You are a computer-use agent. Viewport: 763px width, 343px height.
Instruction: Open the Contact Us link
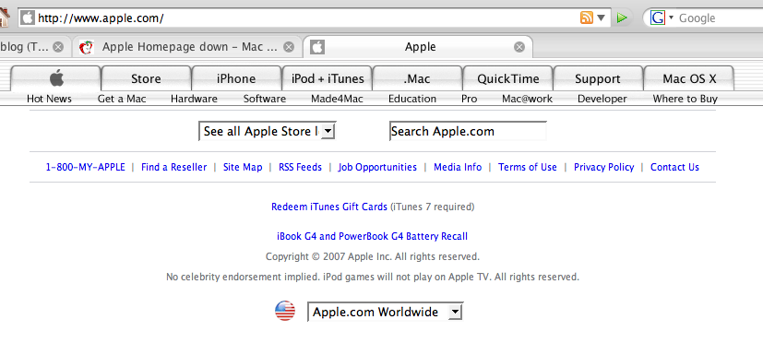pyautogui.click(x=675, y=167)
